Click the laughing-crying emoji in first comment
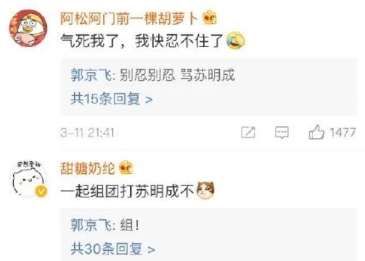The width and height of the screenshot is (365, 261). (235, 40)
